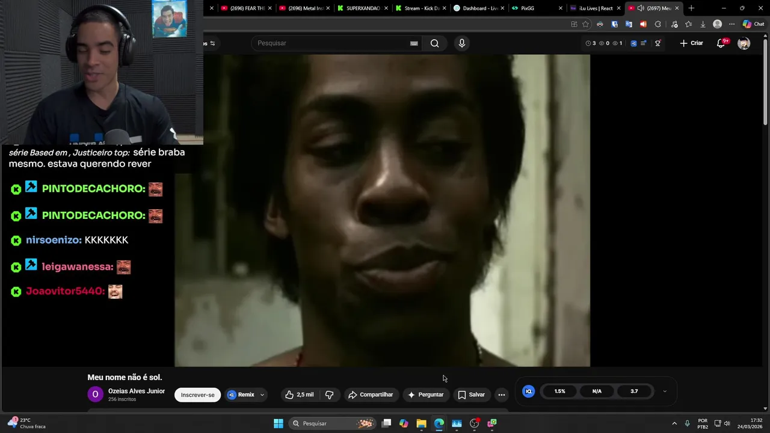Click the Inscrever-se subscribe button
This screenshot has height=433, width=770.
coord(197,395)
